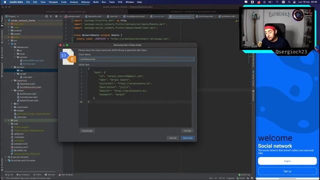
Task: Open the Edit menu
Action: coord(35,2)
